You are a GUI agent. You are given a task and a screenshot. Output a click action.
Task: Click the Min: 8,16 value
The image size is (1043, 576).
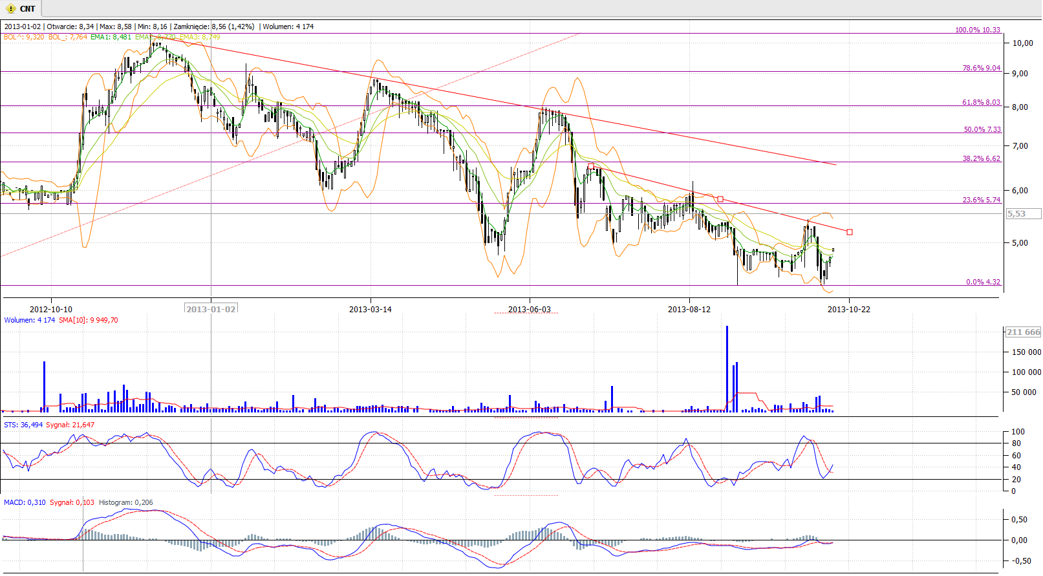[152, 27]
